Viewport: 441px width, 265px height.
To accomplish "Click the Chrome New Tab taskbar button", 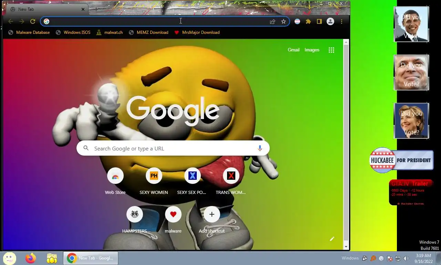I will click(91, 258).
